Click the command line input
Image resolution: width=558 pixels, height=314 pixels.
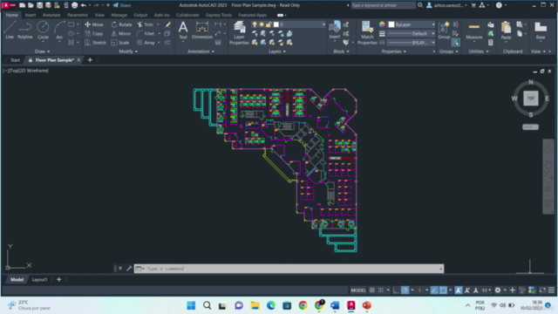coord(289,269)
